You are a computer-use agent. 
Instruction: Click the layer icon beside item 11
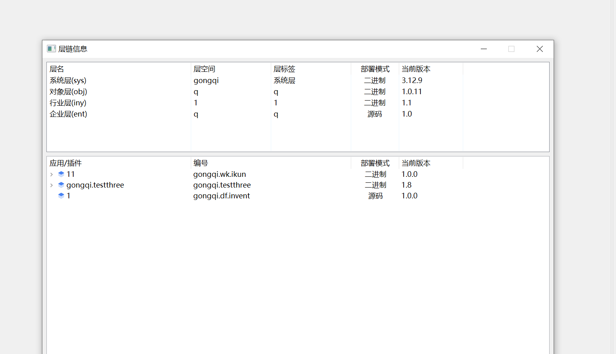pyautogui.click(x=61, y=174)
